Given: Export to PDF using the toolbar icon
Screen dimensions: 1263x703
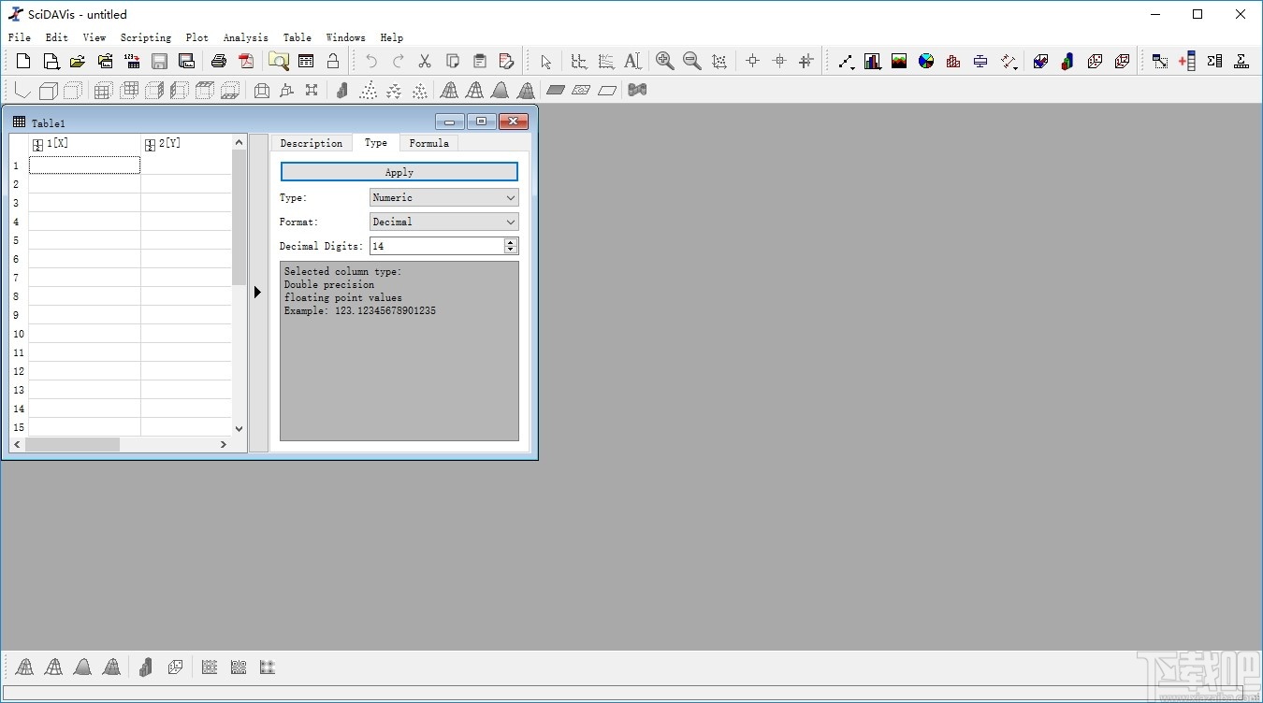Looking at the screenshot, I should [246, 62].
